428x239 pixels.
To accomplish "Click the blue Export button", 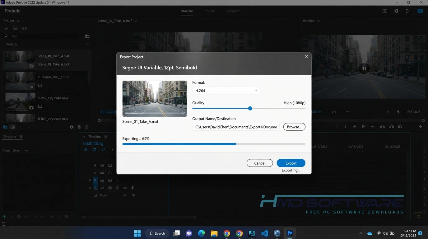I will point(291,163).
